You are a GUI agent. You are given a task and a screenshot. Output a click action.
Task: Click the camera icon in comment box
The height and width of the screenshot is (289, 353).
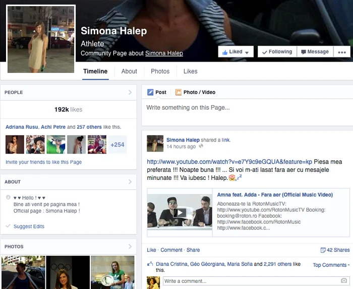pyautogui.click(x=344, y=280)
